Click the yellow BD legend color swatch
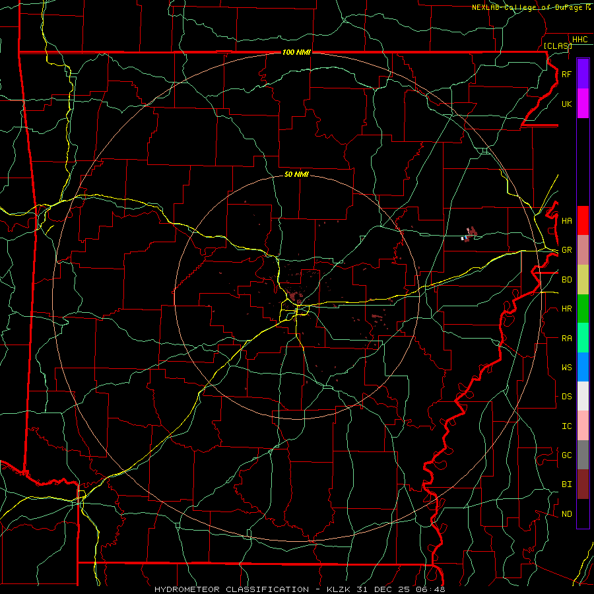 (x=583, y=280)
